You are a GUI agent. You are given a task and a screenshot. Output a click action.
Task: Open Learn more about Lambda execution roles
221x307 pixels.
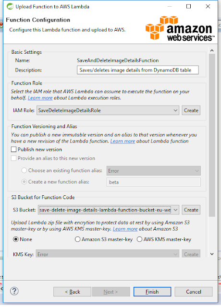(40, 98)
